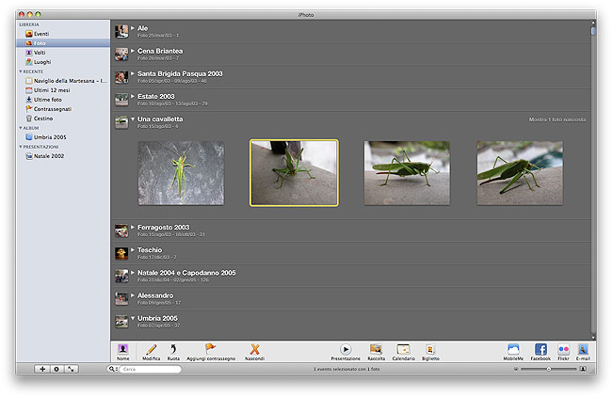Screen dimensions: 612x397
Task: Open the search magnifier options
Action: [112, 369]
